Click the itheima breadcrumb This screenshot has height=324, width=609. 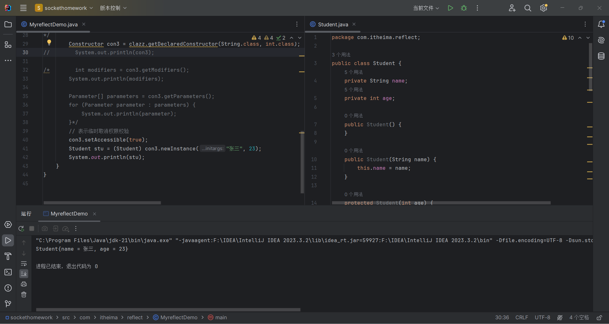109,318
